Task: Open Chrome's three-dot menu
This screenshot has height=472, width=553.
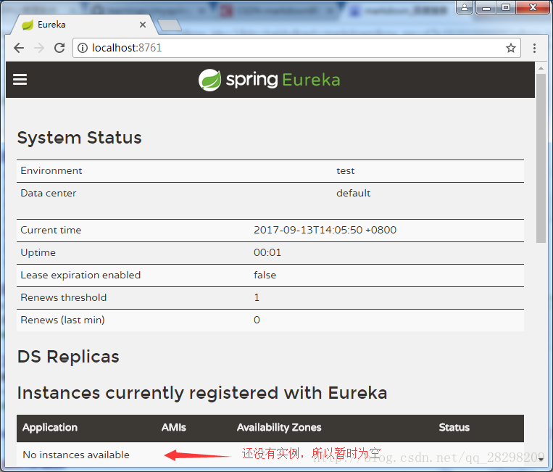Action: (534, 48)
